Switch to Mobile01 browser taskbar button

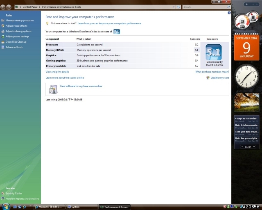click(49, 207)
